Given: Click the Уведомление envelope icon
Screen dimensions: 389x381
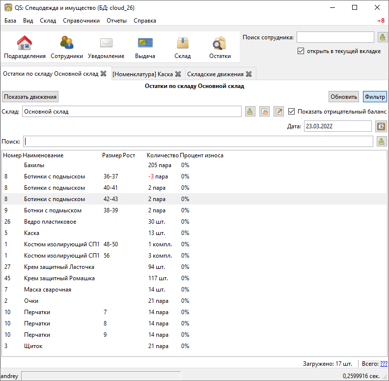Looking at the screenshot, I should click(106, 43).
